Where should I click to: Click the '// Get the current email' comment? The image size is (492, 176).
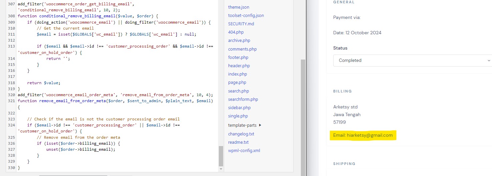(65, 28)
